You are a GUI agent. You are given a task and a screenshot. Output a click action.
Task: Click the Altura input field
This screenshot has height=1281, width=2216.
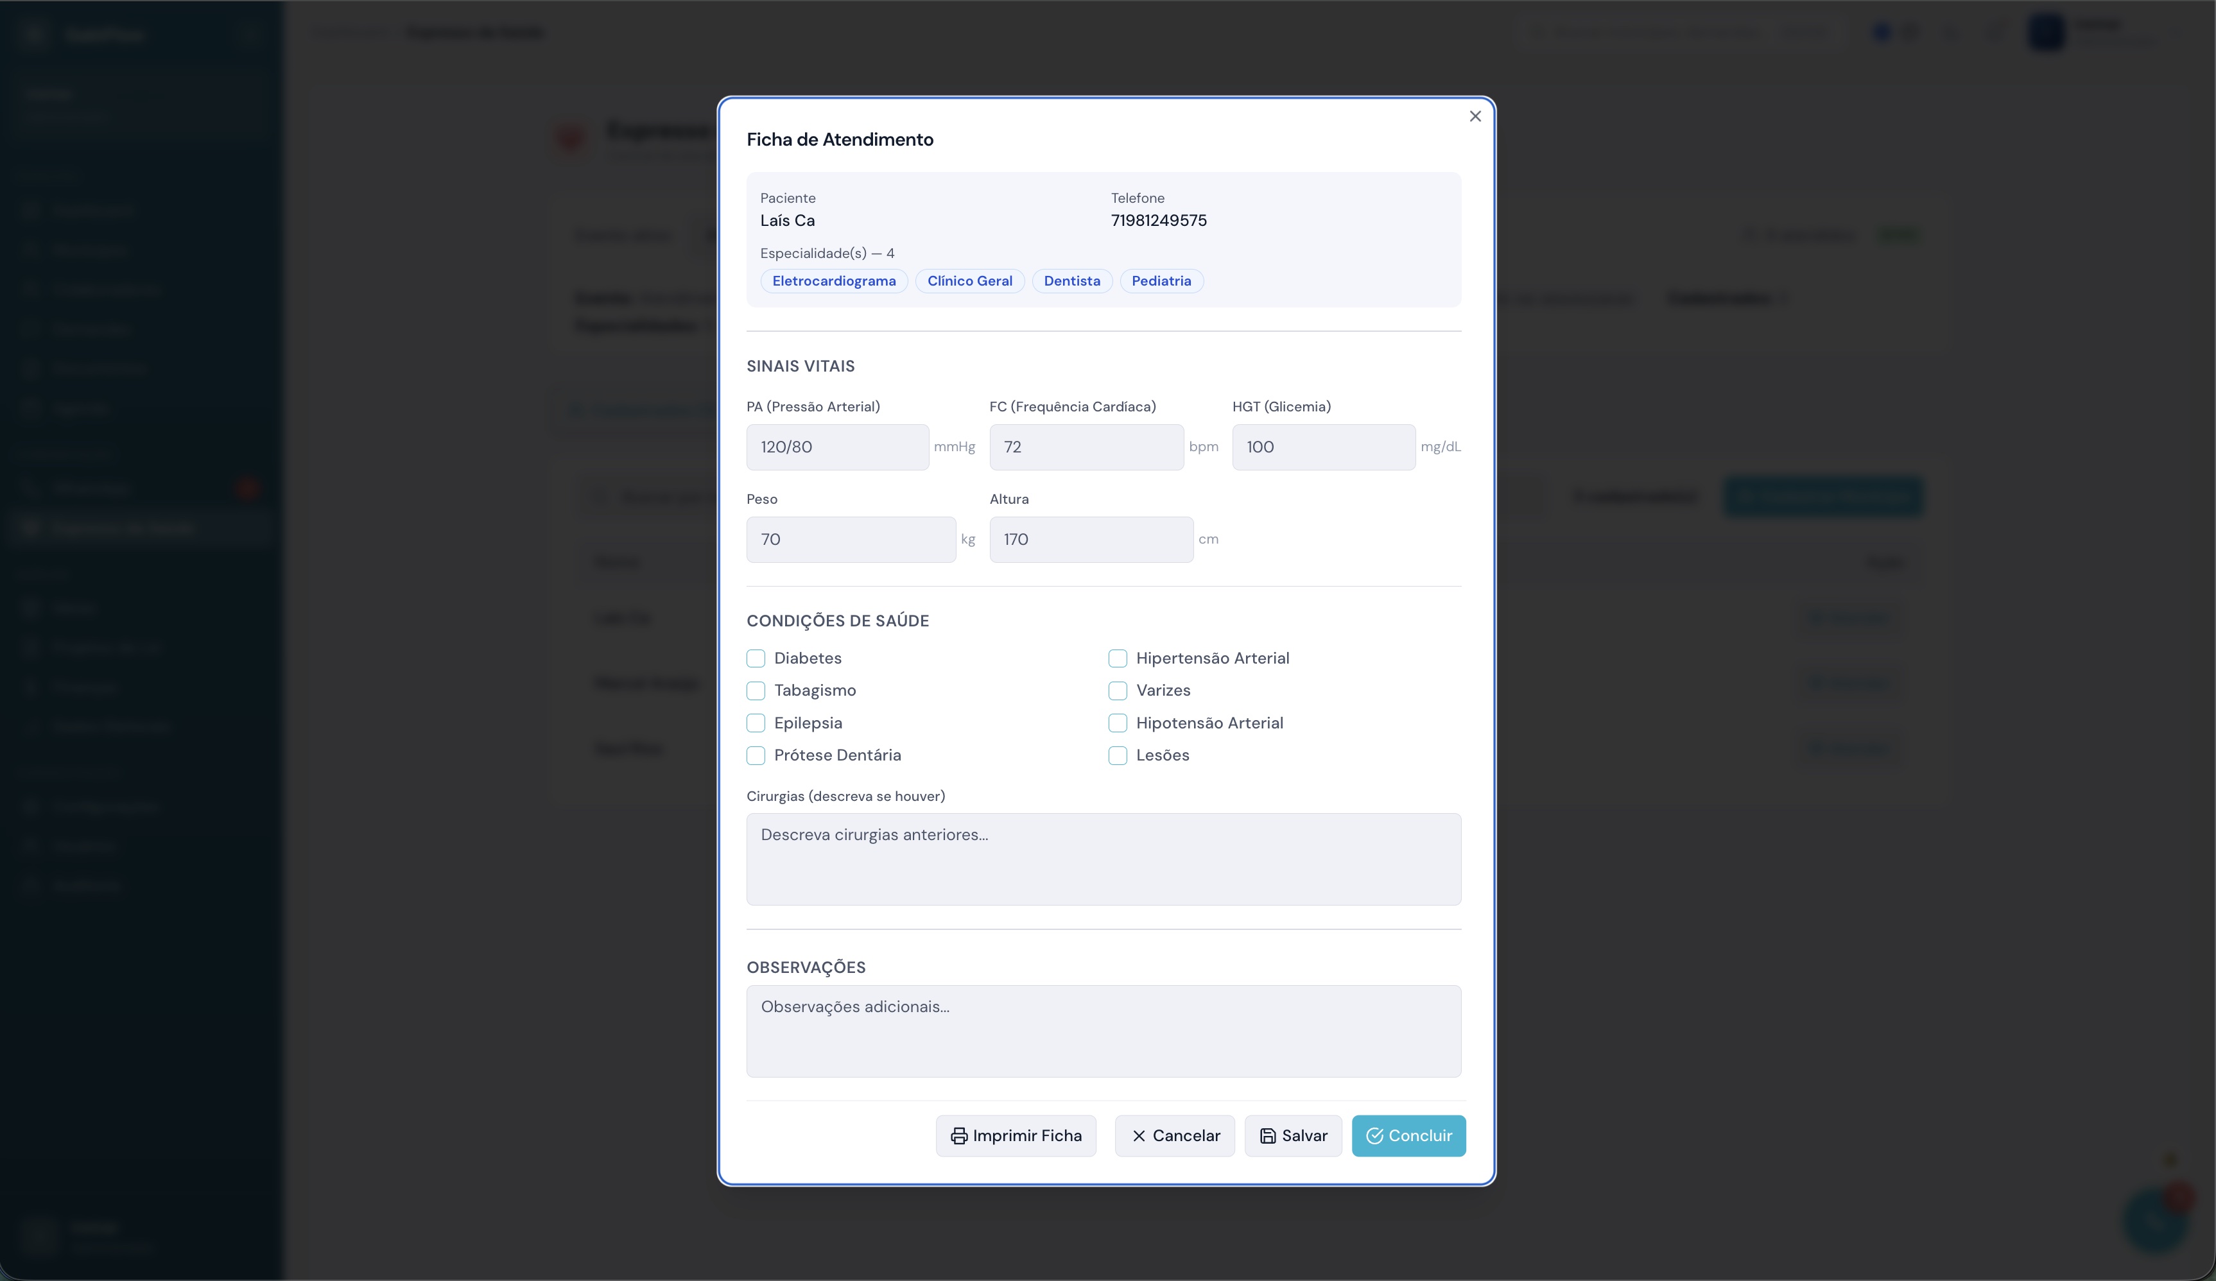click(x=1091, y=539)
